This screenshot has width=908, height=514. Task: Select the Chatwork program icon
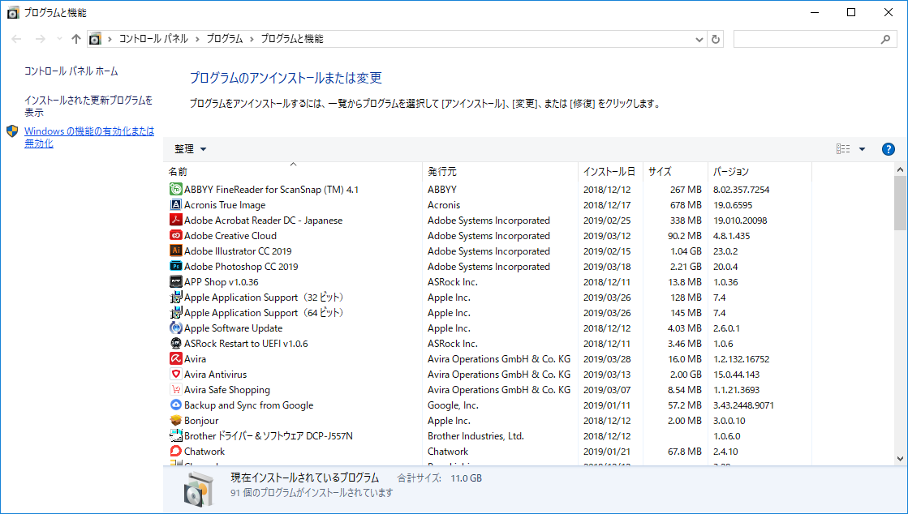click(176, 452)
